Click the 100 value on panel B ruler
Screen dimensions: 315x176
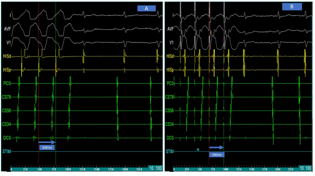pos(308,168)
